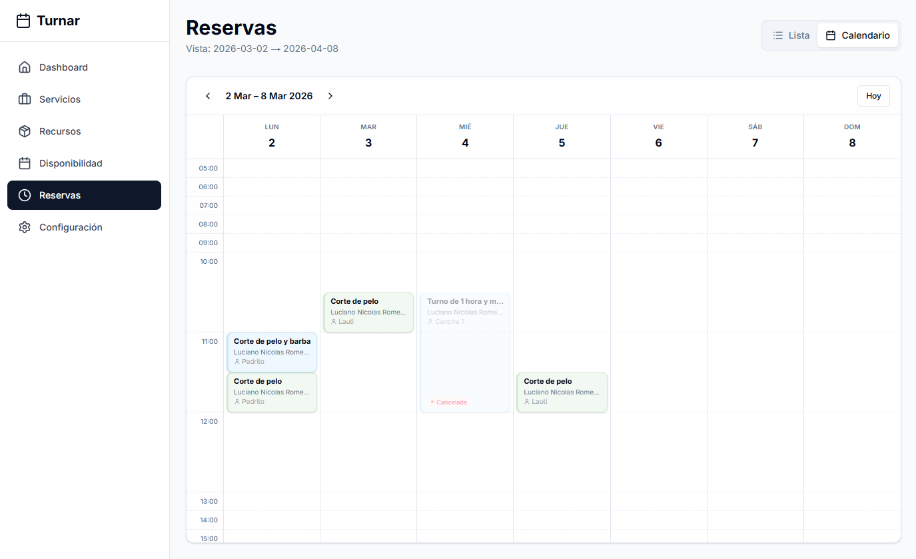Viewport: 916px width, 559px height.
Task: Open the cancelled Turno de 1 hora booking
Action: tap(465, 352)
